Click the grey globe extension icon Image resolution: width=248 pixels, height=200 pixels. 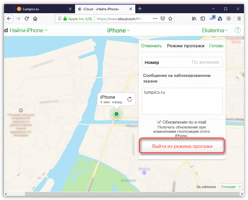229,19
